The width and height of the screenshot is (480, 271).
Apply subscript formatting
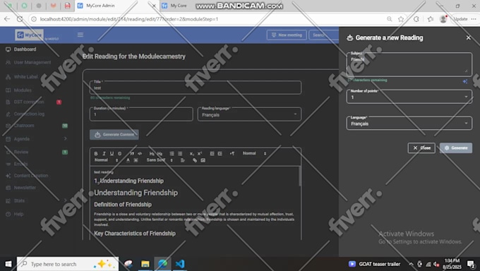click(x=191, y=153)
